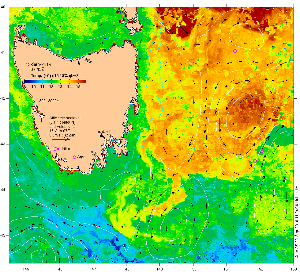
Task: Click the '0.5m/s (1kt 24h)' scale text
Action: click(63, 135)
